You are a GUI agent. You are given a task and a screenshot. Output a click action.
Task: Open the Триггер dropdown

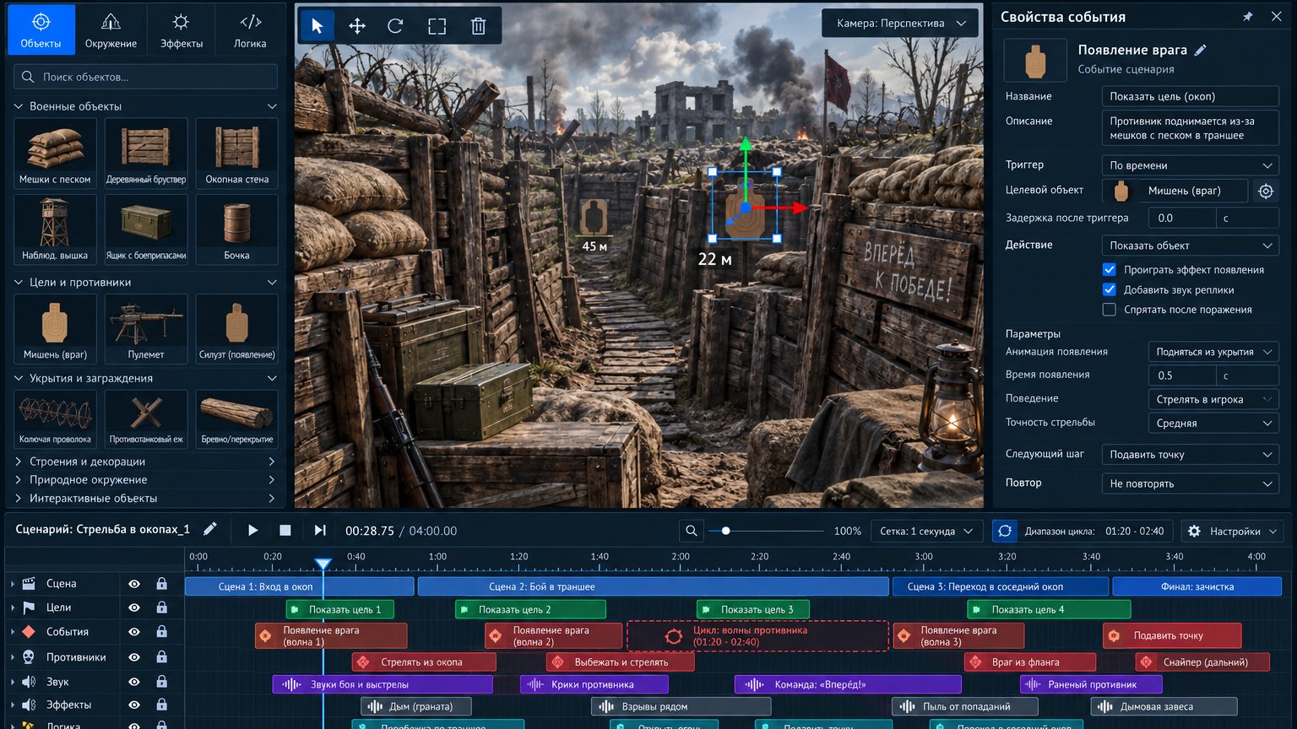click(1191, 165)
